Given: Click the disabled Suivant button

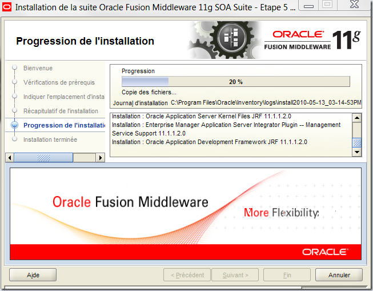Looking at the screenshot, I should pyautogui.click(x=235, y=275).
